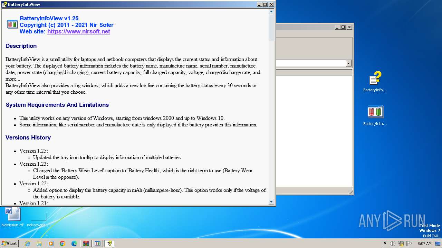Click the 'Version 1.22:' list entry
This screenshot has width=442, height=248.
point(33,184)
